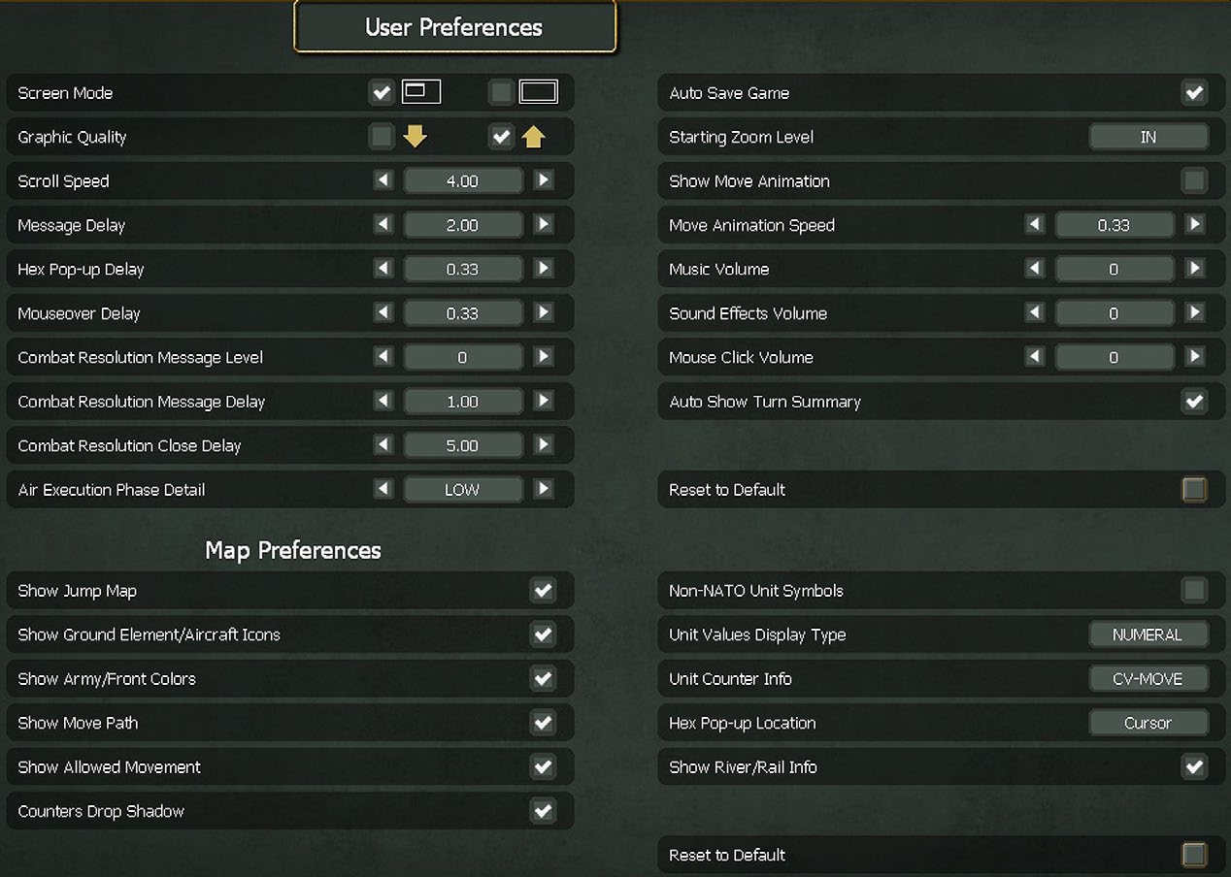Select the windowed screen mode icon
The height and width of the screenshot is (877, 1231).
click(421, 92)
